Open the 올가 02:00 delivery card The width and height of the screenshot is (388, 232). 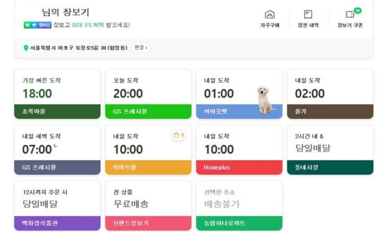click(x=330, y=94)
